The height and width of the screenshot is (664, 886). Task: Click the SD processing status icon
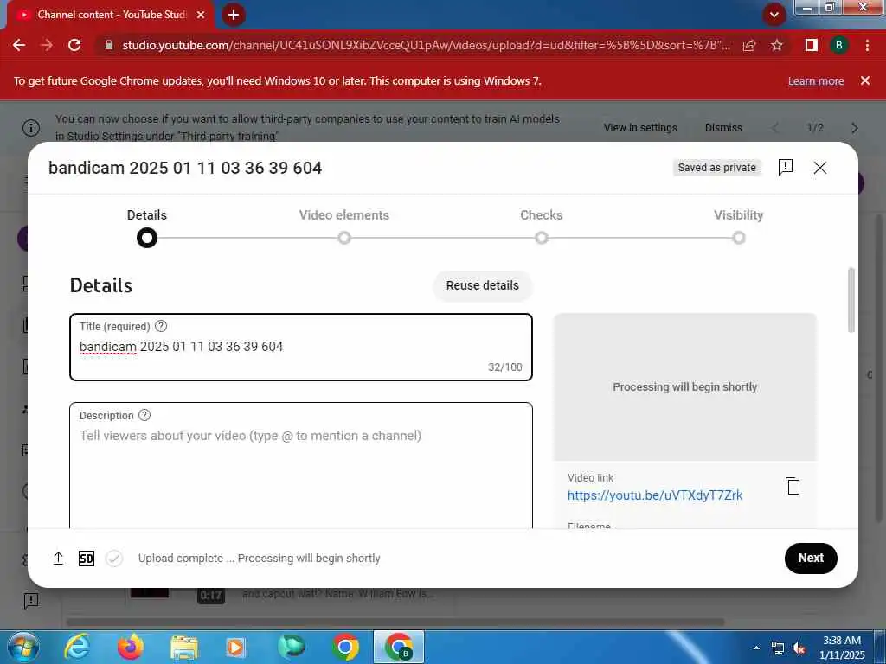tap(87, 559)
